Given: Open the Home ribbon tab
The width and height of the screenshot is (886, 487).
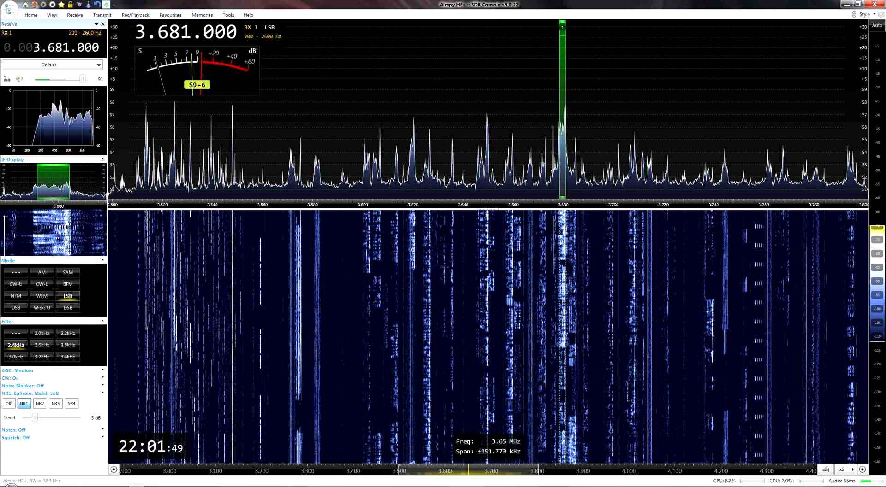Looking at the screenshot, I should (31, 15).
